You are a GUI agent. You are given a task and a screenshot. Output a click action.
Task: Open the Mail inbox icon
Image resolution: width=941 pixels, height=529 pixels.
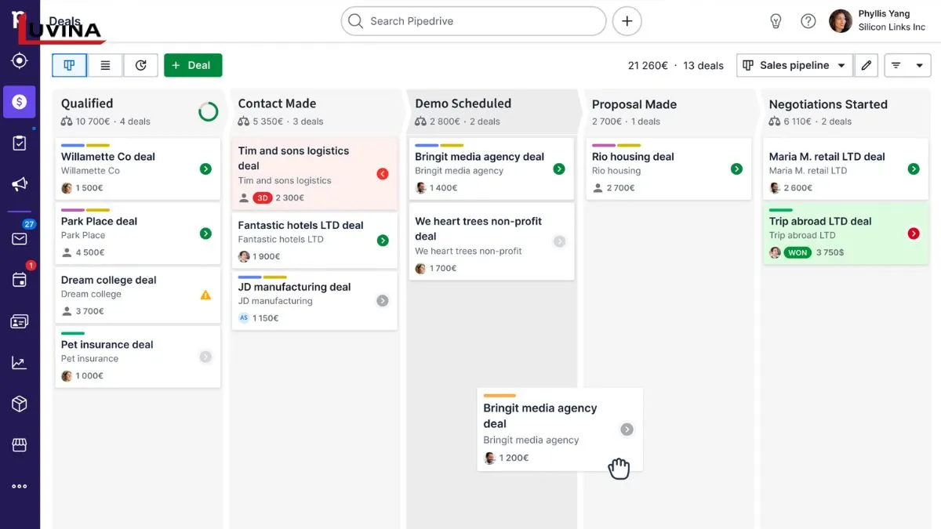pos(20,239)
